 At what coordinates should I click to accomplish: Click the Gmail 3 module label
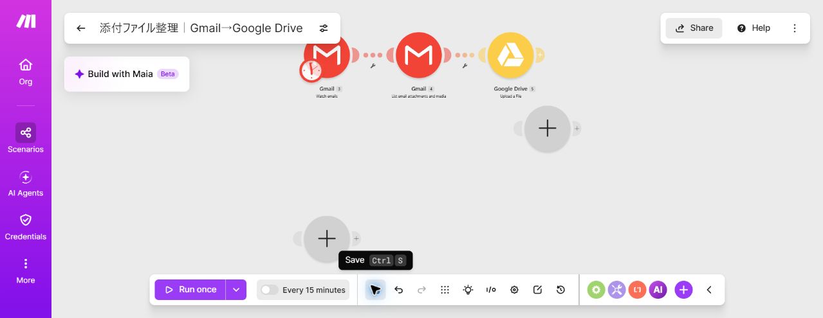(x=330, y=89)
